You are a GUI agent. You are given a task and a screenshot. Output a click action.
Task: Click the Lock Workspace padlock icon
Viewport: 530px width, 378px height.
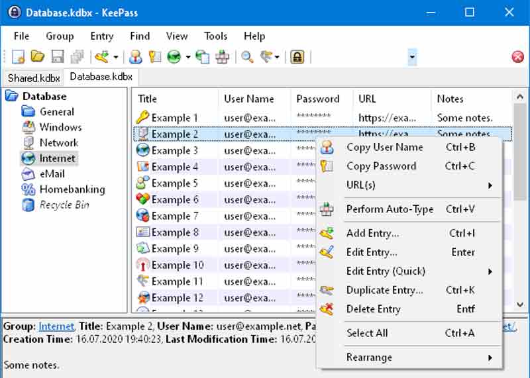click(297, 57)
